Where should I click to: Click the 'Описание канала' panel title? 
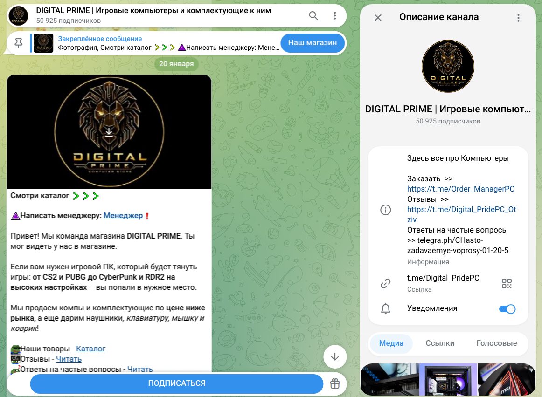[439, 17]
